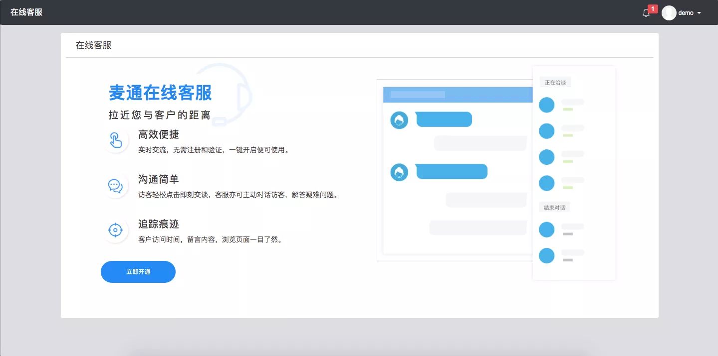The width and height of the screenshot is (718, 356).
Task: Click the 在线客服 brand title in navbar
Action: coord(26,12)
